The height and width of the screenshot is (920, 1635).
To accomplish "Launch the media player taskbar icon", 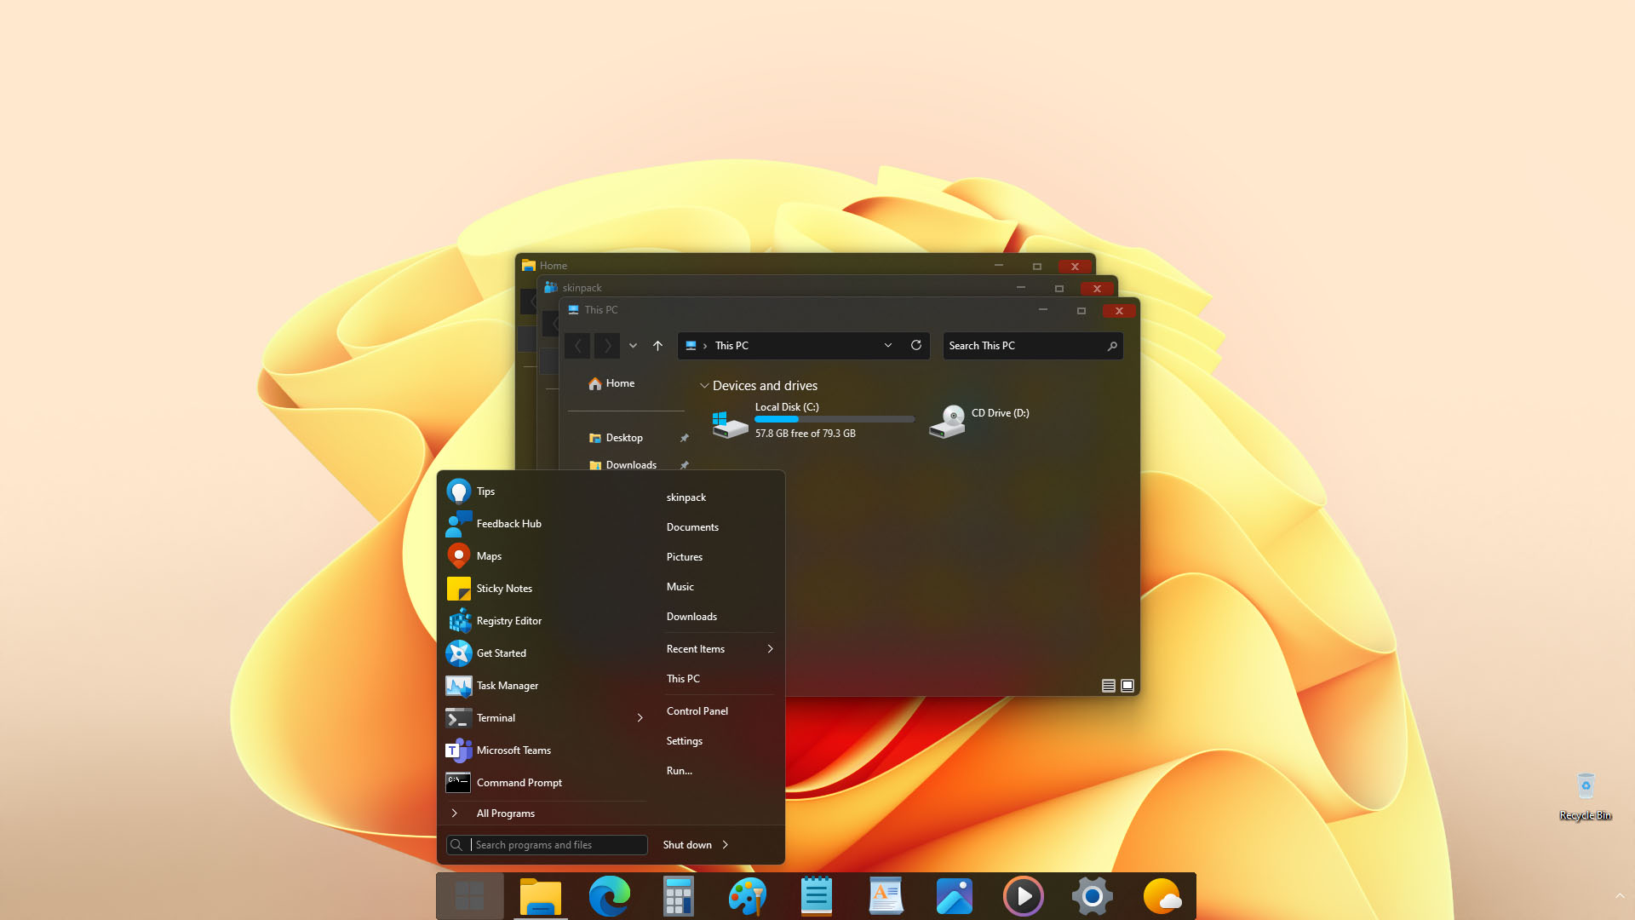I will (1024, 896).
